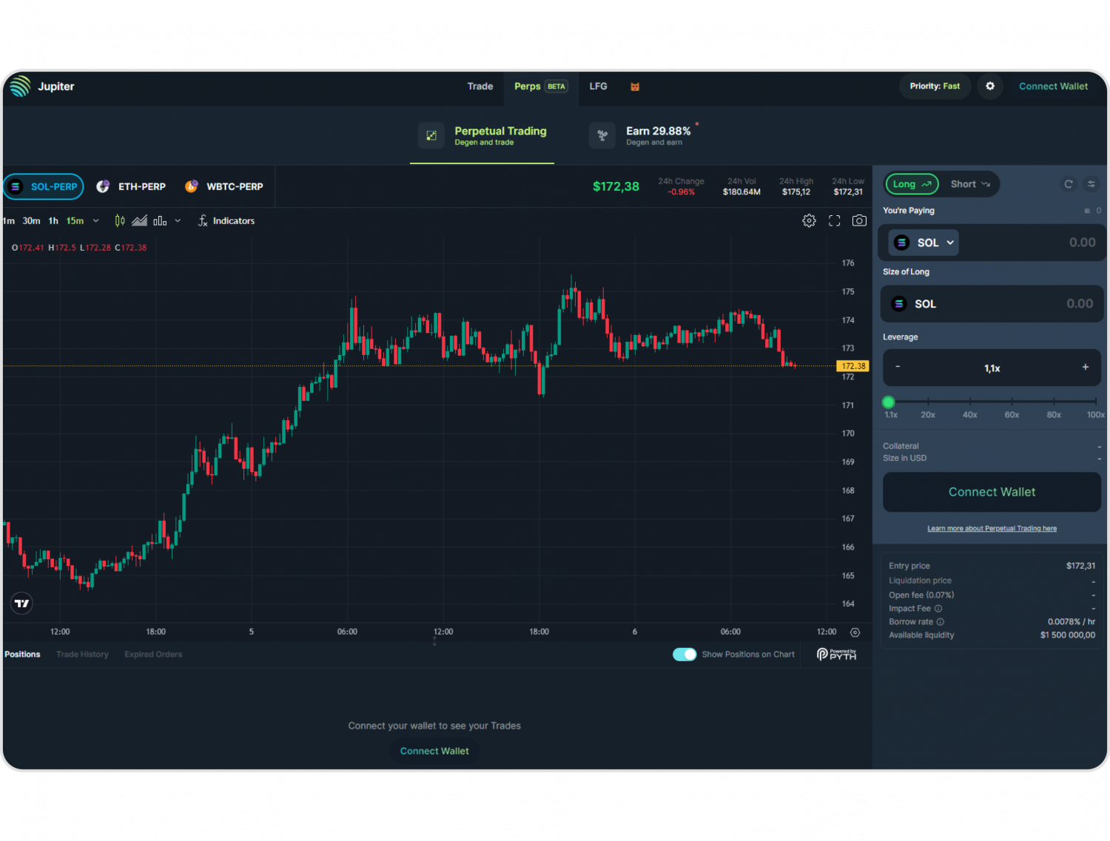Screen dimensions: 1110x841
Task: Click the $172,38 current price
Action: 616,186
